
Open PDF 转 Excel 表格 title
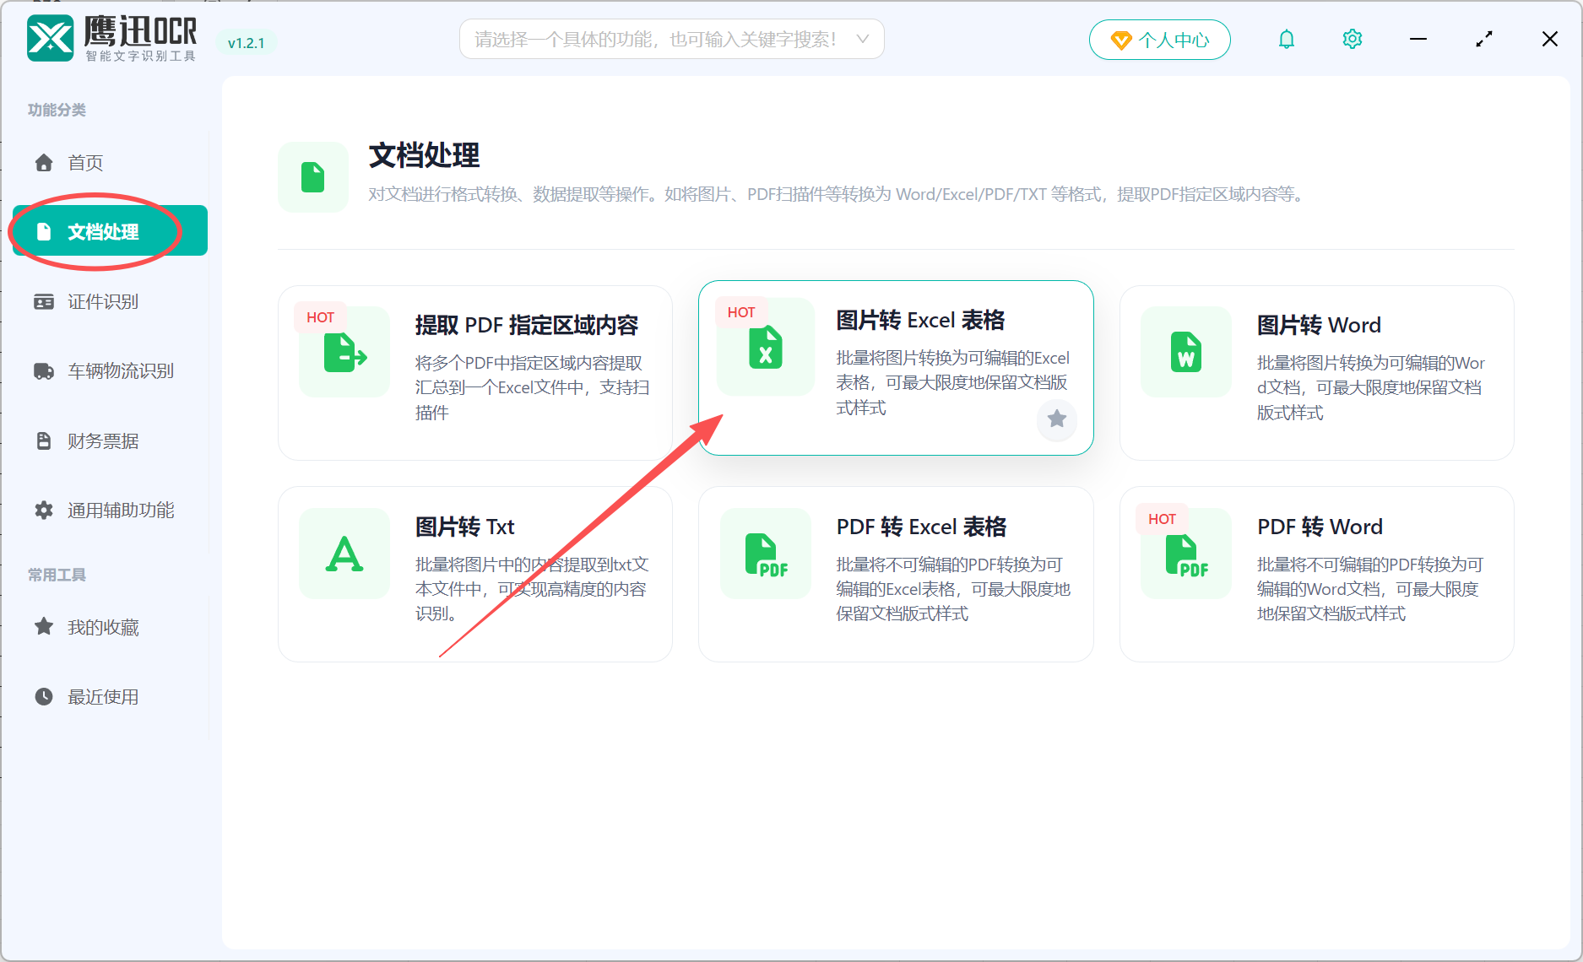tap(921, 527)
